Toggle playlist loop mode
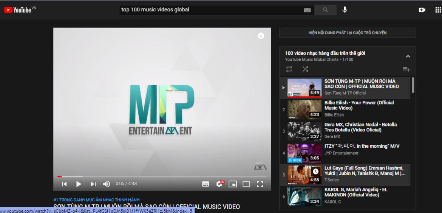The height and width of the screenshot is (213, 442). tap(289, 69)
